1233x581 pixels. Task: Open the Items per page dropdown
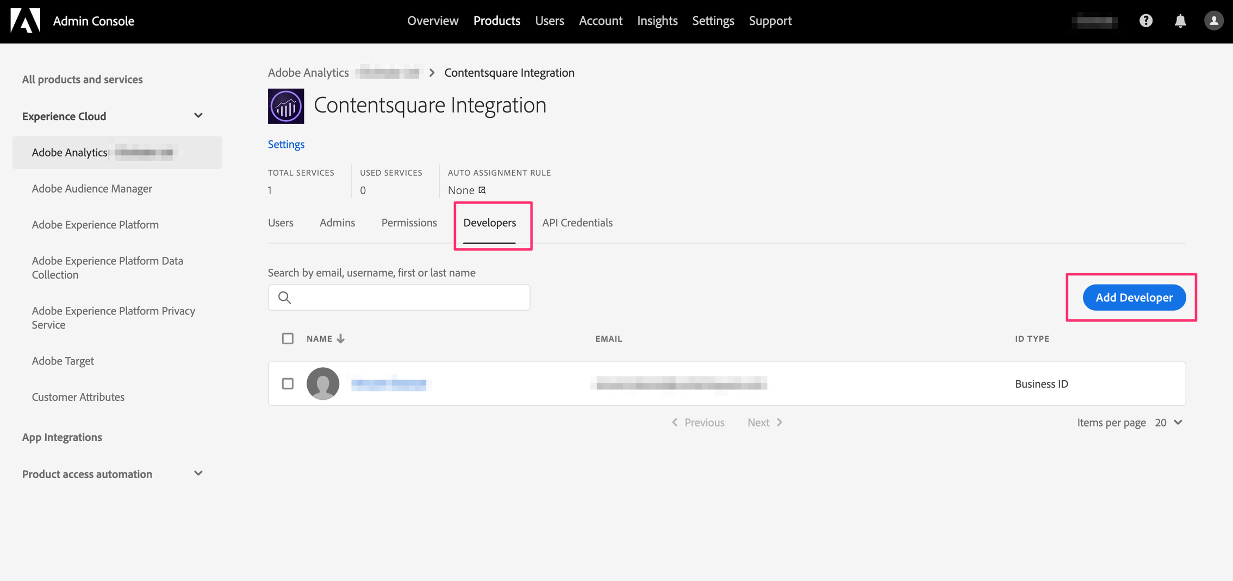point(1168,422)
